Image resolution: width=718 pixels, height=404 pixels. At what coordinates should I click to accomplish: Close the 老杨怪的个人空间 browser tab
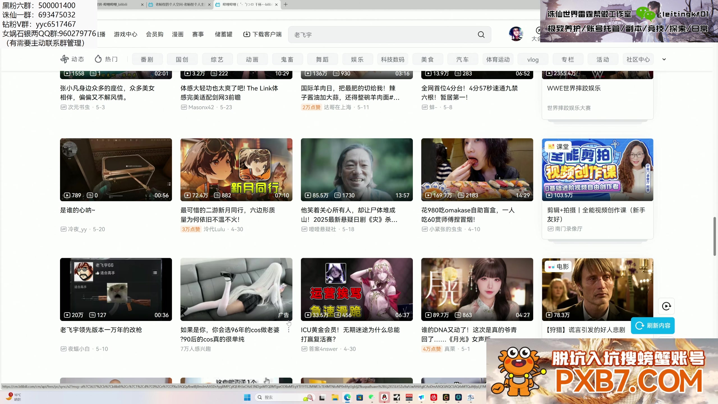point(209,4)
